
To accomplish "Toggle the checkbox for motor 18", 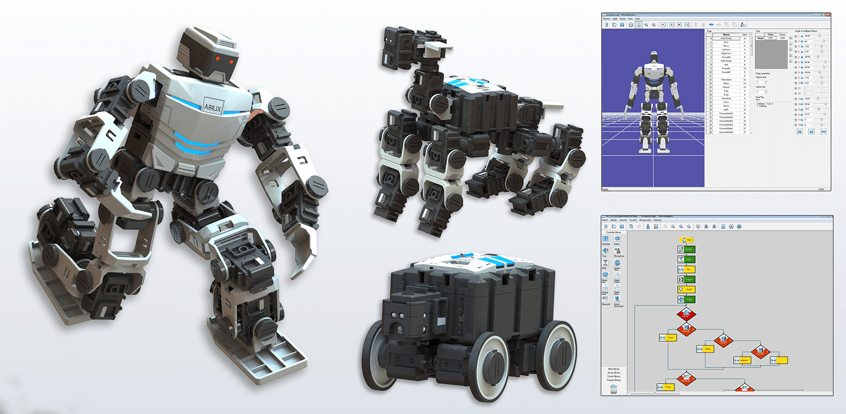I will click(796, 125).
